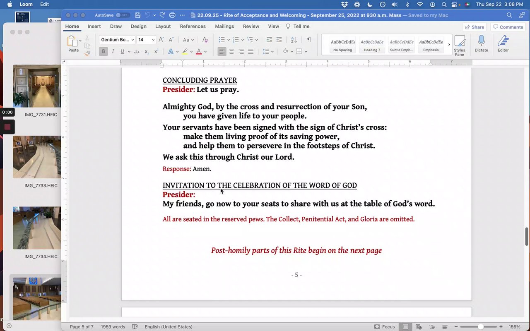
Task: Justify the paragraph text
Action: (251, 52)
